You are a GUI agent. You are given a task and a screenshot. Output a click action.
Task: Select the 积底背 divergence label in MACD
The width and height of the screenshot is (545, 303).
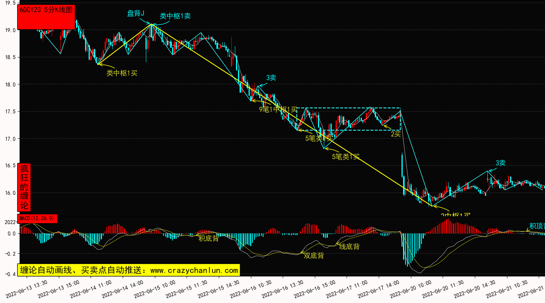(x=209, y=238)
